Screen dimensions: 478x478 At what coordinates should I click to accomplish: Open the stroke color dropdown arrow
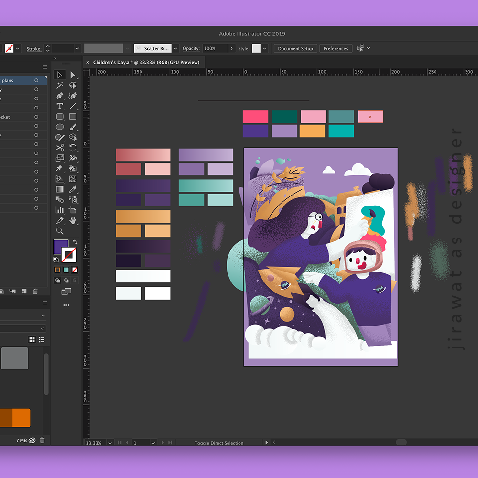click(x=18, y=48)
